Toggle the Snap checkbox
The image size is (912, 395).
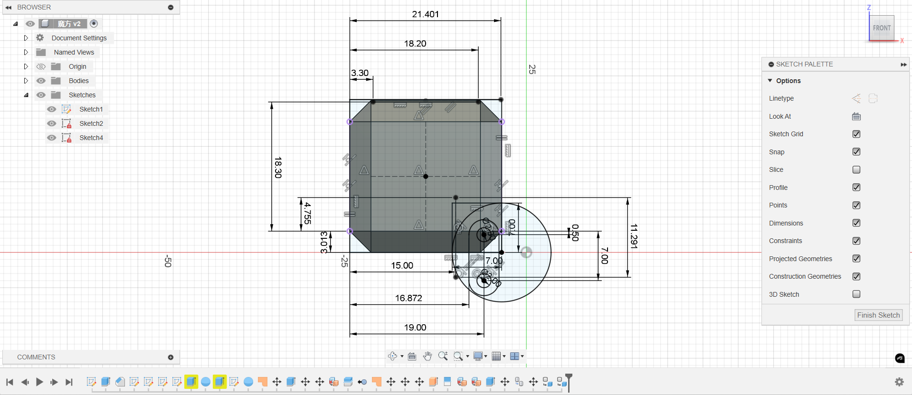[856, 152]
